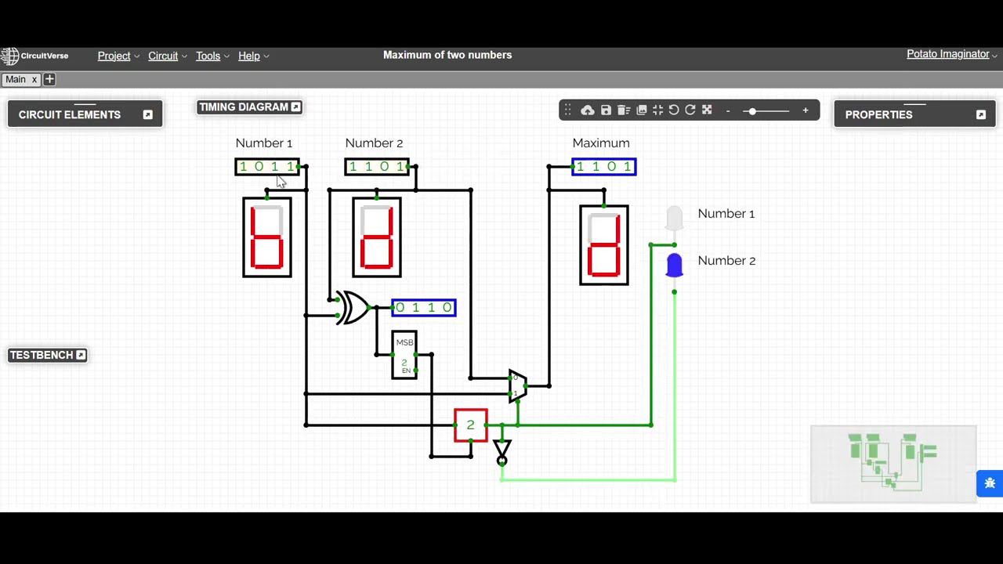Click the save offline floppy disk icon

point(606,110)
